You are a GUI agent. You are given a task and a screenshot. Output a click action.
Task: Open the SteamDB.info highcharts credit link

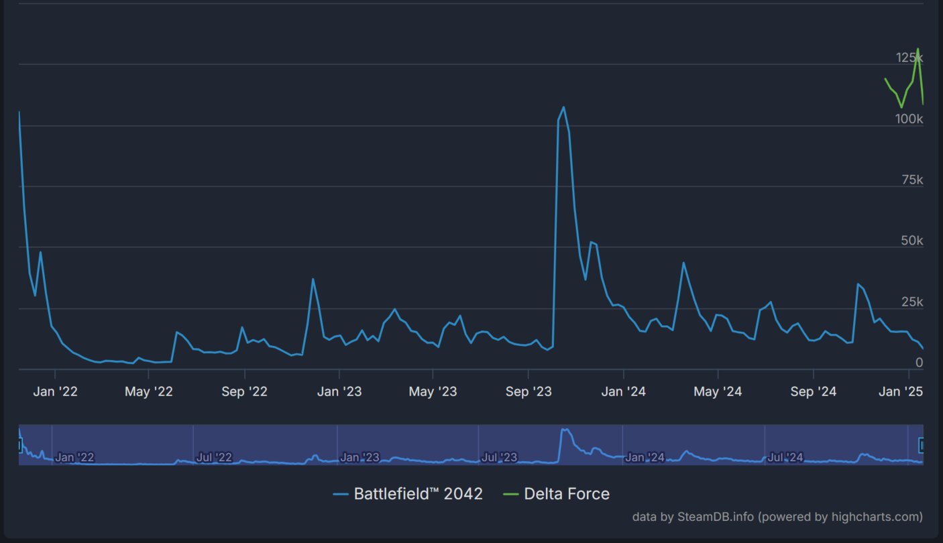coord(777,517)
